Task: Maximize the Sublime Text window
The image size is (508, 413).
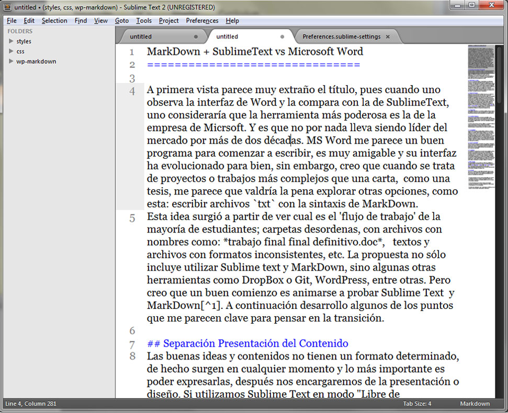Action: [472, 5]
